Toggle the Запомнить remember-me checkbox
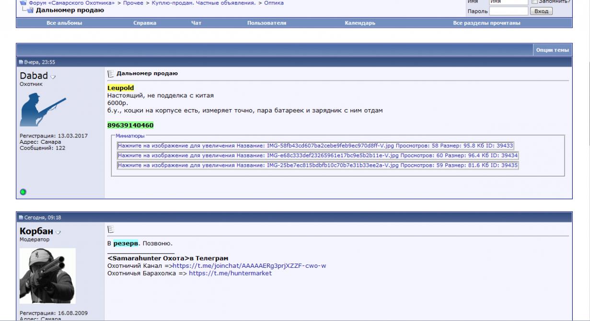This screenshot has height=321, width=590. click(x=535, y=2)
